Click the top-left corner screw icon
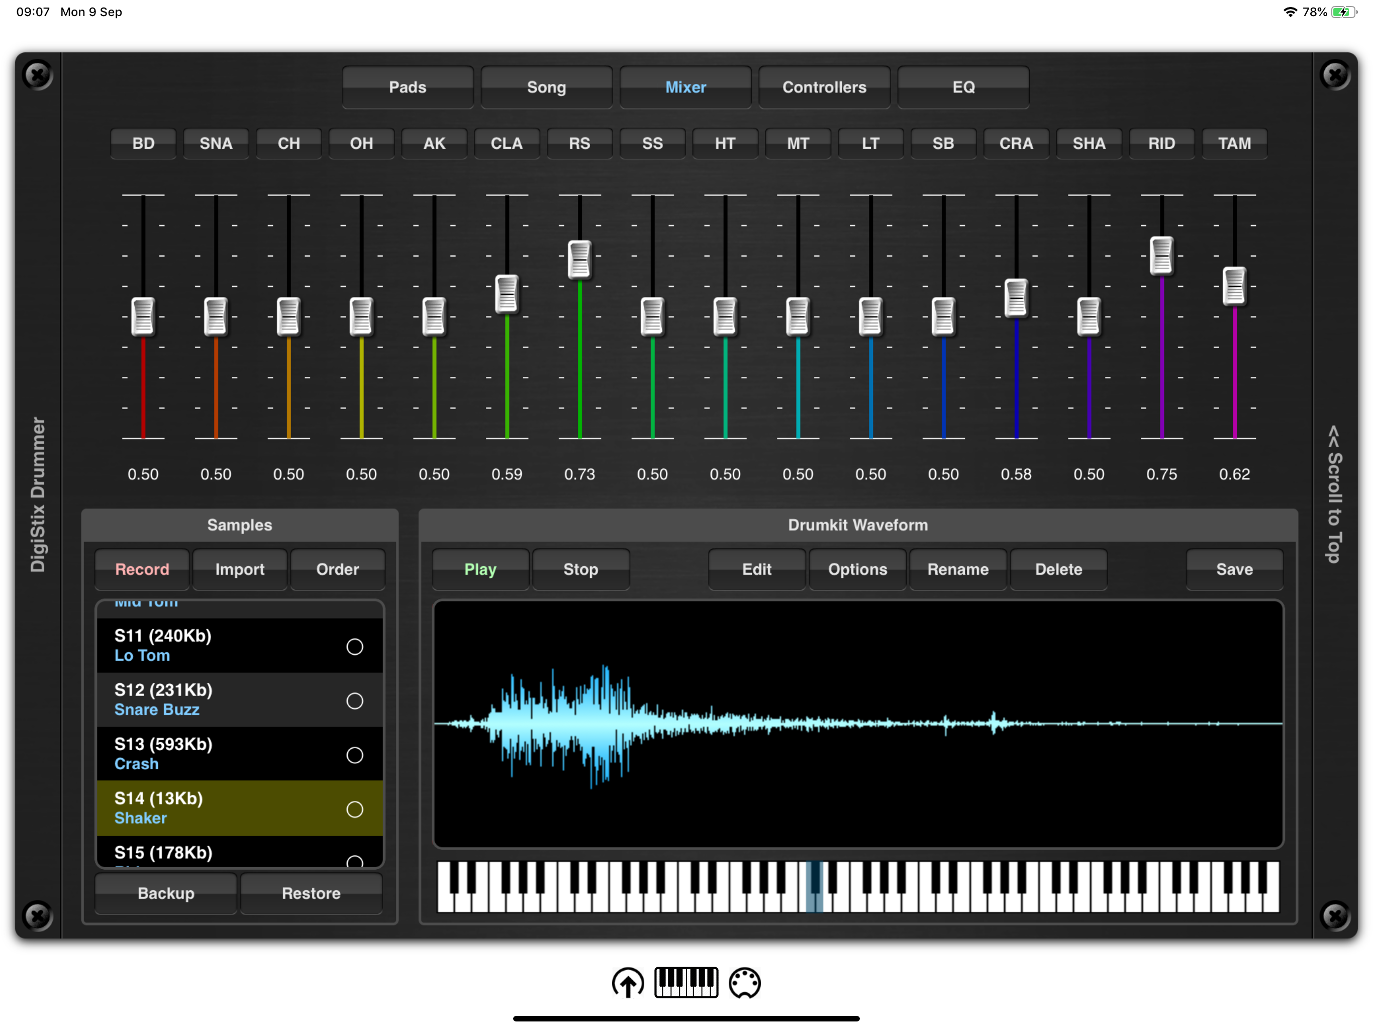Screen dimensions: 1373x1029 click(37, 75)
